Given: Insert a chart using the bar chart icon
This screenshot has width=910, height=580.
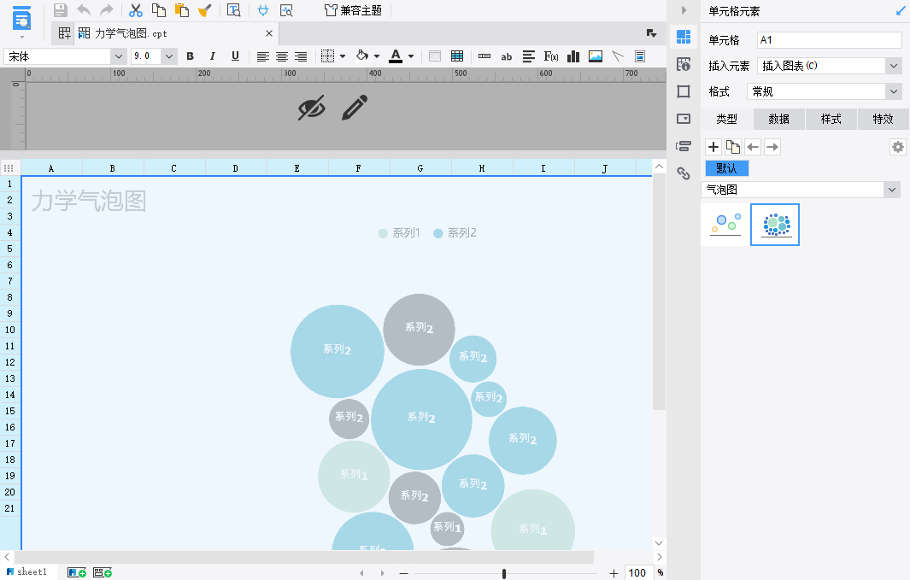Looking at the screenshot, I should (x=573, y=56).
